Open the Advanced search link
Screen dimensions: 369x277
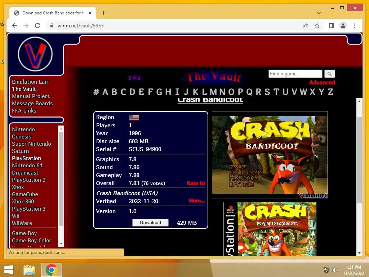pyautogui.click(x=322, y=83)
